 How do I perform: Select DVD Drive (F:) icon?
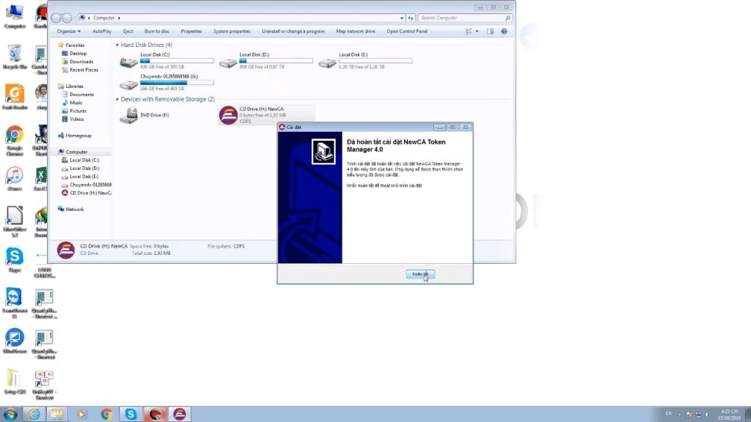coord(128,115)
